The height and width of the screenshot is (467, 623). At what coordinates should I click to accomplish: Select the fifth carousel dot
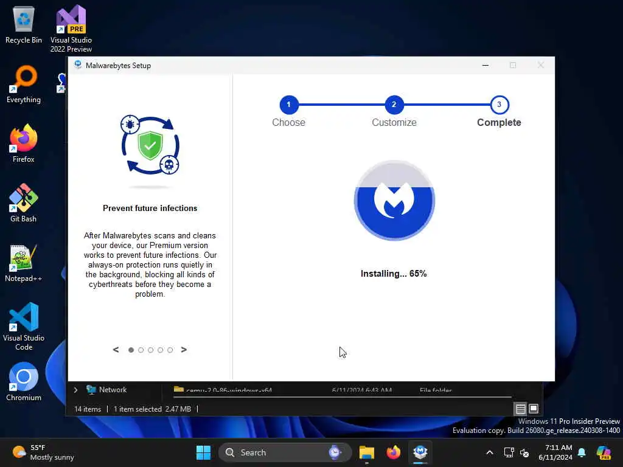(x=170, y=350)
